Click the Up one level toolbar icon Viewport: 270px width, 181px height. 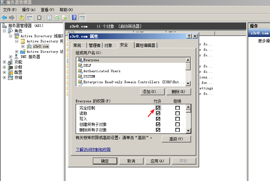click(21, 17)
